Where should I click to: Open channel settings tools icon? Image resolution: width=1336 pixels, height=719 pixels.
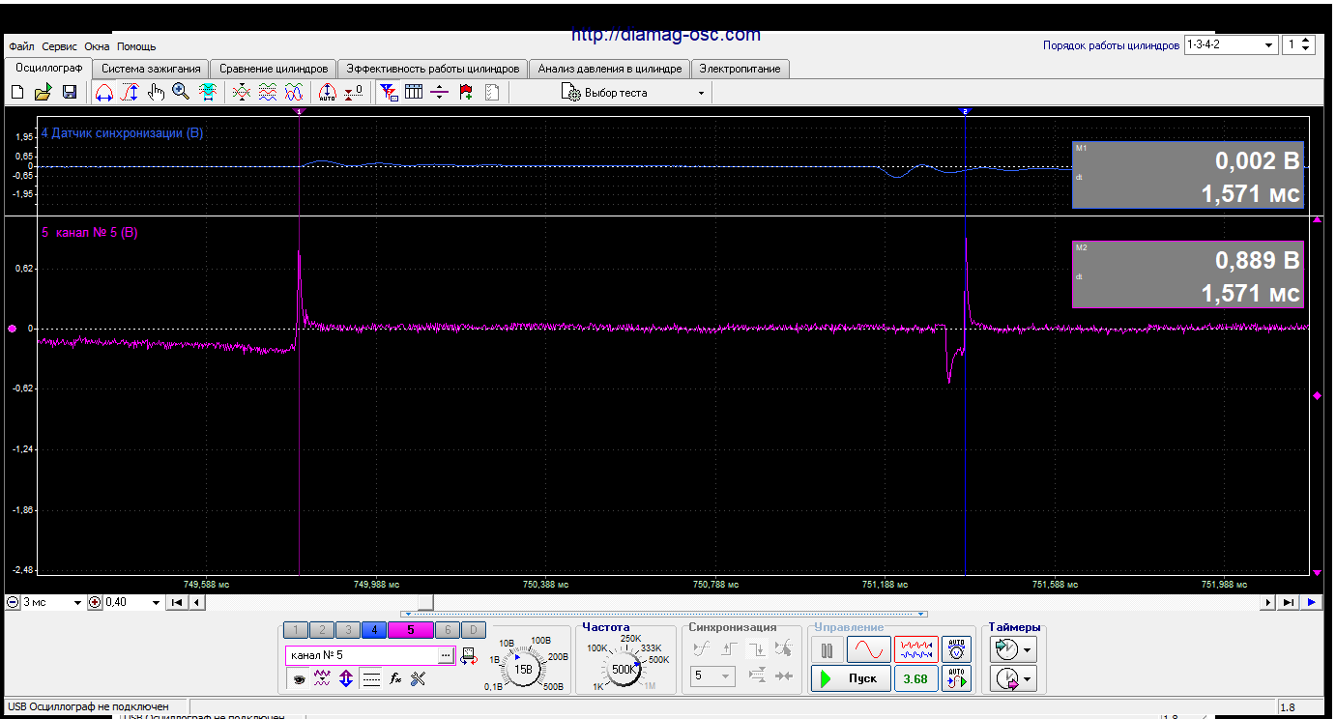coord(419,679)
